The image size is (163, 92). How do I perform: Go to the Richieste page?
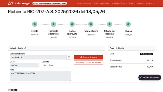(x=87, y=3)
